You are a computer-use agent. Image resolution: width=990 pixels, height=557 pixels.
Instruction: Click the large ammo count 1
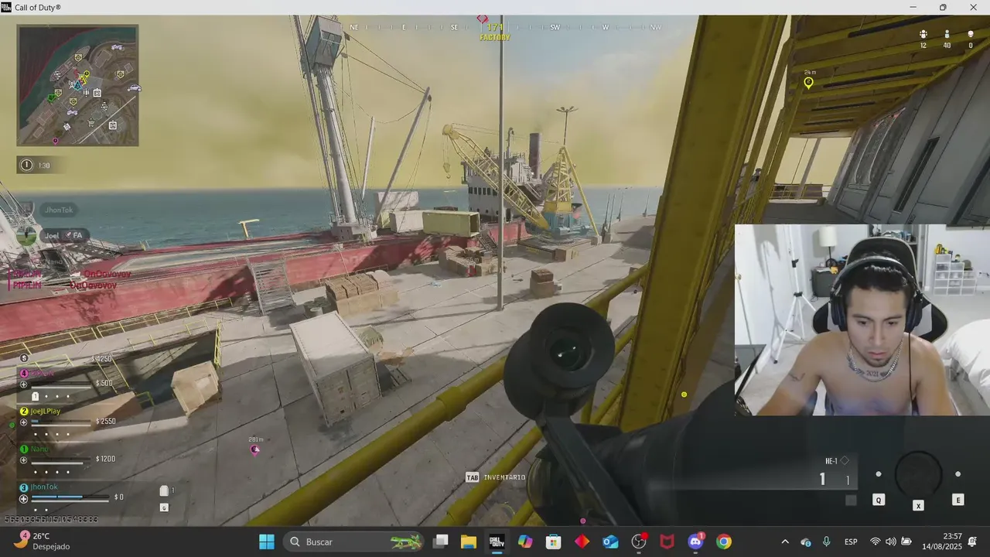pyautogui.click(x=822, y=480)
